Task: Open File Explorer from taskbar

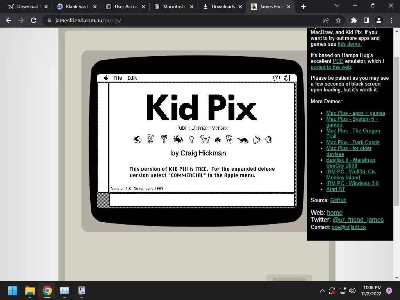Action: point(30,291)
